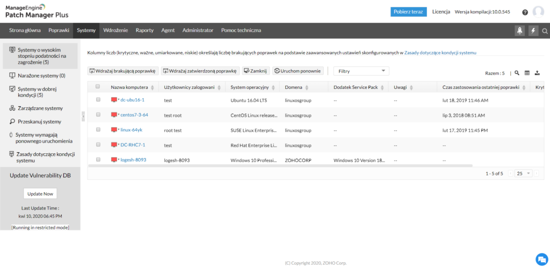Open the linux-64yk computer link
Image resolution: width=550 pixels, height=268 pixels.
131,130
